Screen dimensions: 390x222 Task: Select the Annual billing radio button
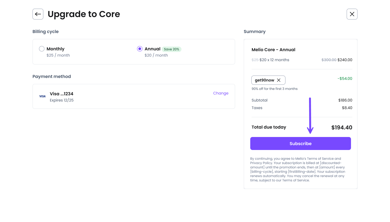(x=140, y=49)
